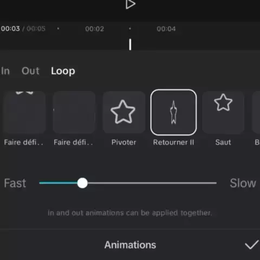Select the Faire défi thumbnail with white marks
The width and height of the screenshot is (260, 260).
pos(24,112)
